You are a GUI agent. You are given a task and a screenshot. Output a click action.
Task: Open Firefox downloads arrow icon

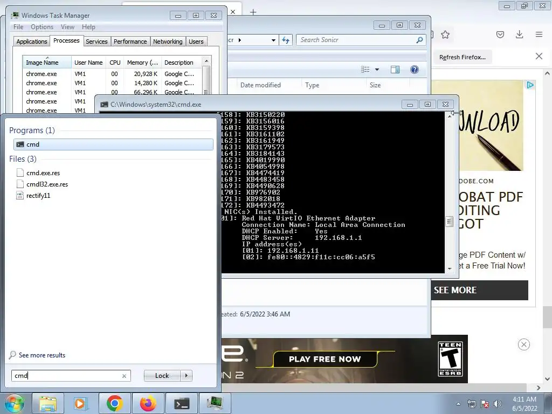tap(519, 34)
